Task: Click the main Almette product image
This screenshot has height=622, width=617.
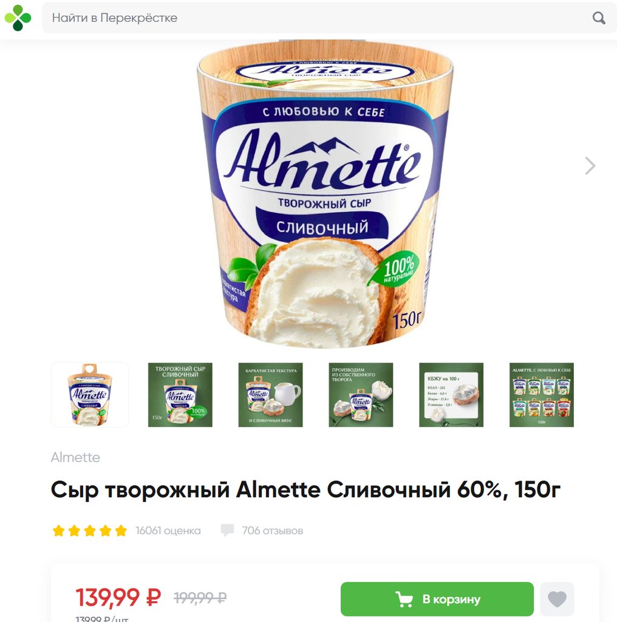Action: tap(325, 194)
